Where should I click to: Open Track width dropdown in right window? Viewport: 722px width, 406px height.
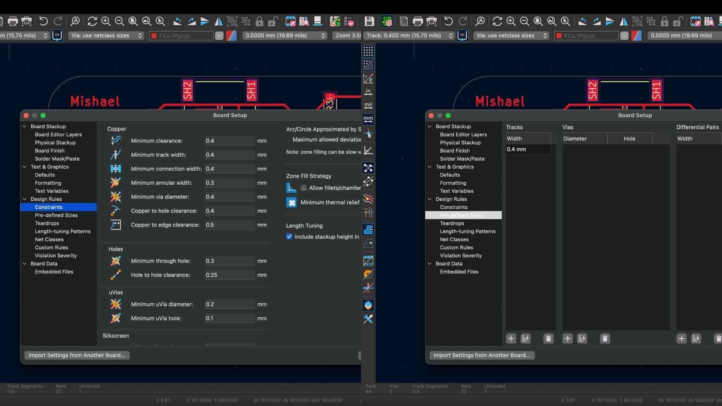[x=409, y=36]
